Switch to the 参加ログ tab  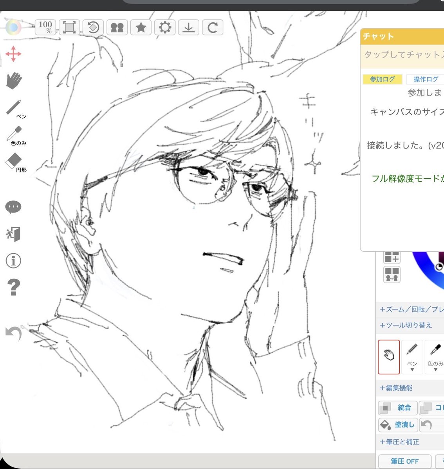[x=383, y=79]
